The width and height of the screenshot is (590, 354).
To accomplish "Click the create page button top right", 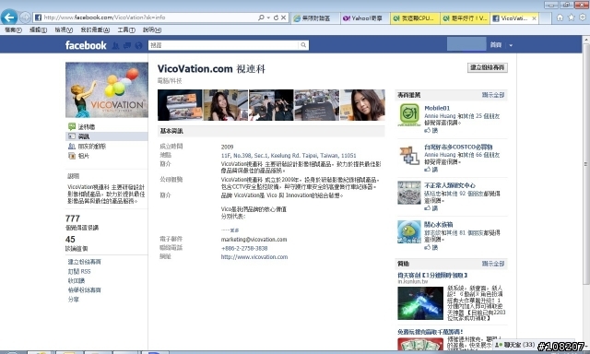I will [488, 67].
